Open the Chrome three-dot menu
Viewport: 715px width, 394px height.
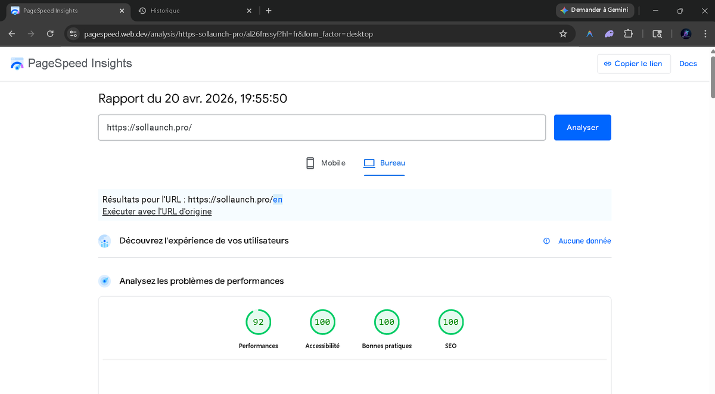pyautogui.click(x=705, y=34)
